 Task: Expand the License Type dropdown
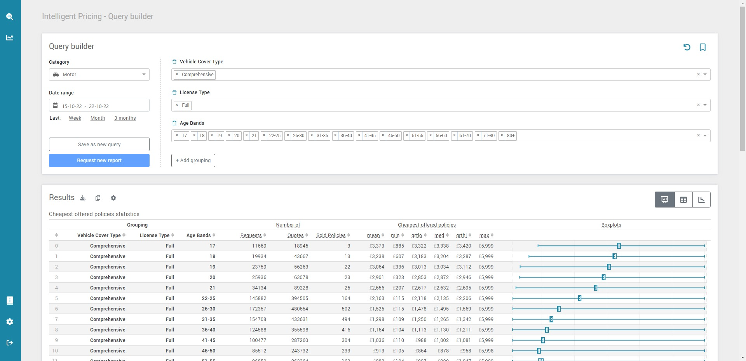[705, 105]
